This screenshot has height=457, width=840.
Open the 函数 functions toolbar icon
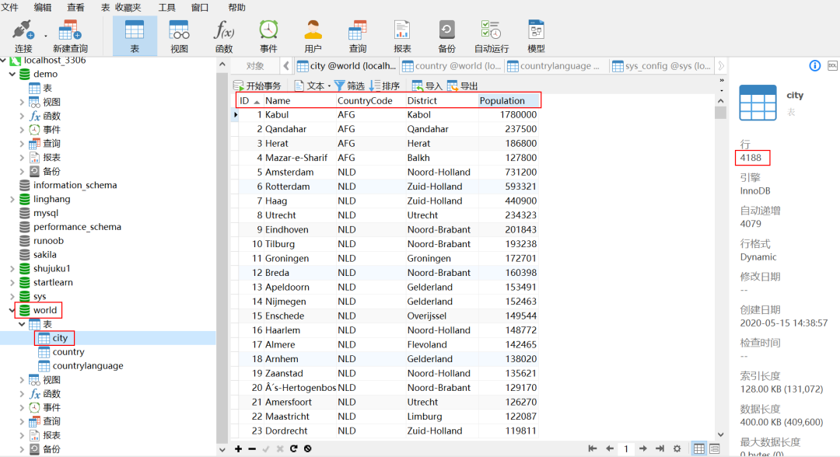[224, 37]
